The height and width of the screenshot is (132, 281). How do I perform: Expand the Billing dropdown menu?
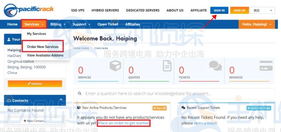pyautogui.click(x=58, y=24)
